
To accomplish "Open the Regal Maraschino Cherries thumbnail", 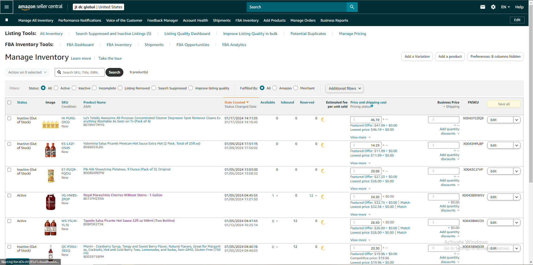I will 51,202.
